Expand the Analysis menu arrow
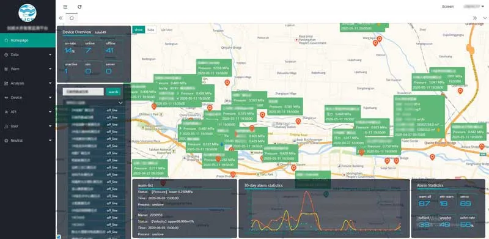The height and width of the screenshot is (239, 489). click(50, 83)
